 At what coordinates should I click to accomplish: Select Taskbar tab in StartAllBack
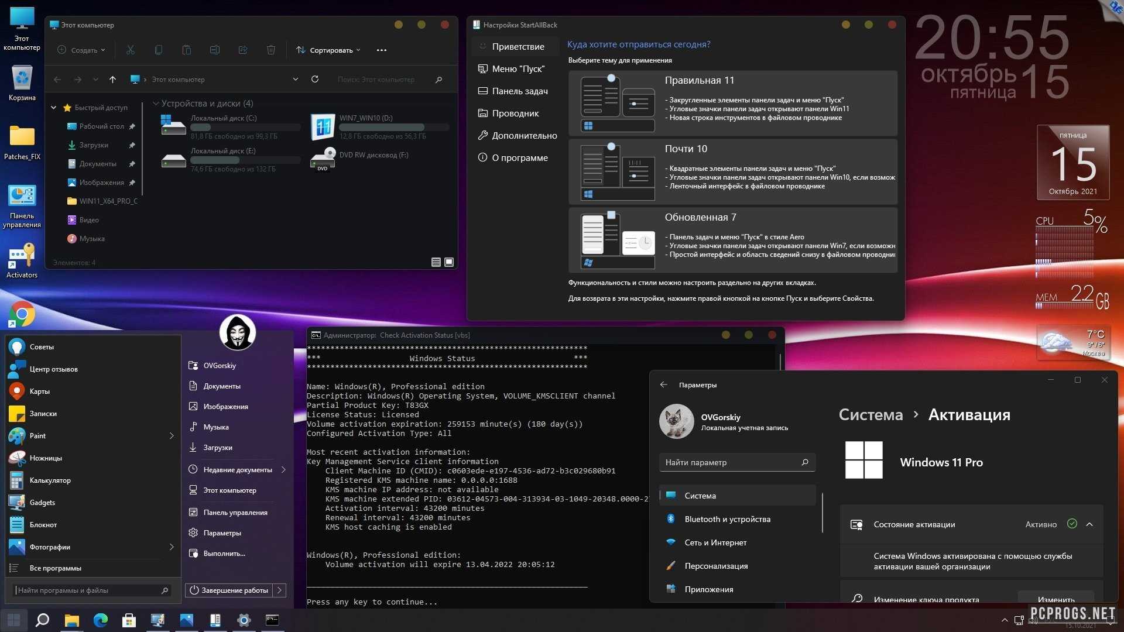515,91
